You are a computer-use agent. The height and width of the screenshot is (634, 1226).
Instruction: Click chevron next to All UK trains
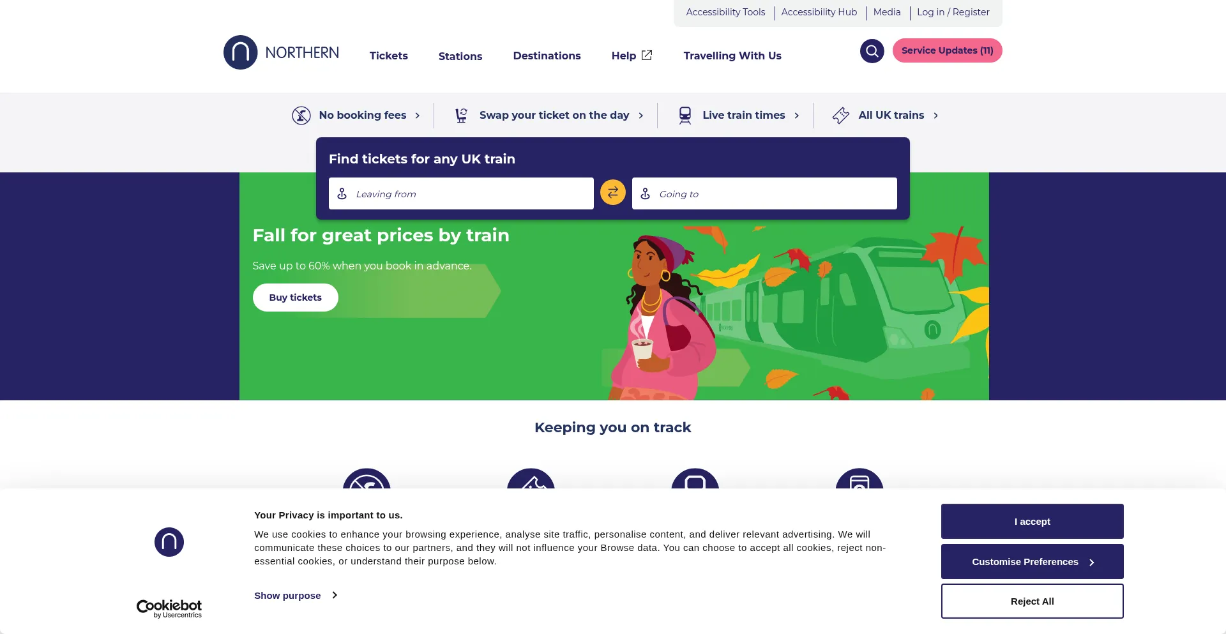coord(935,116)
